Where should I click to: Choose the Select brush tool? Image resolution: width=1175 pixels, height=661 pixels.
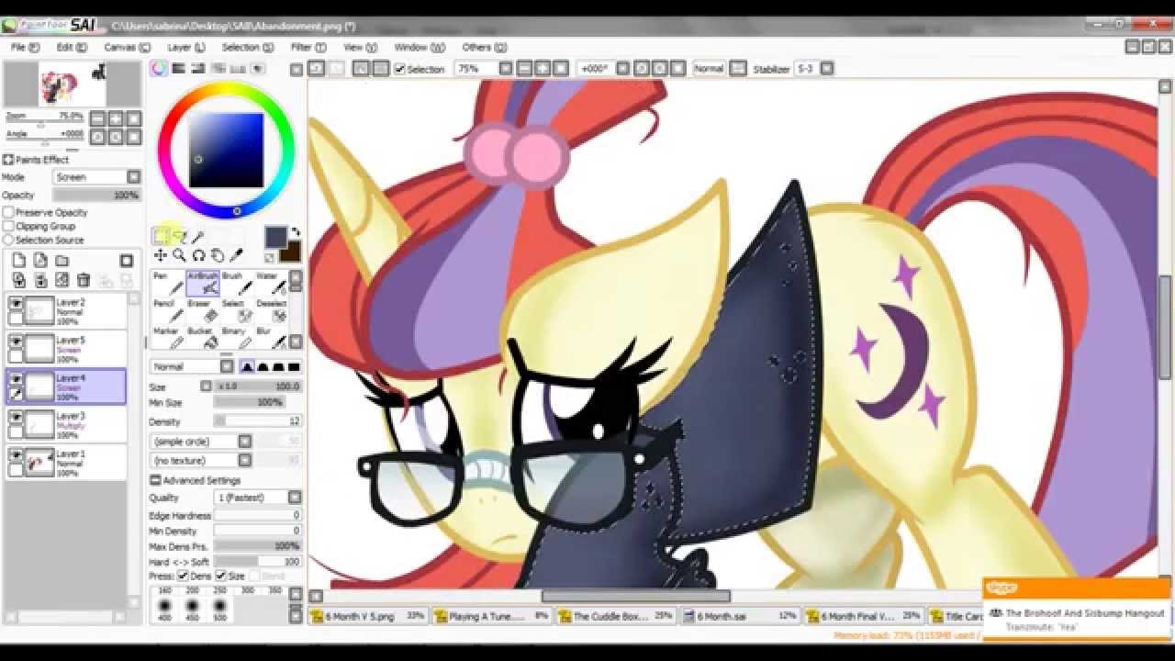[x=237, y=310]
